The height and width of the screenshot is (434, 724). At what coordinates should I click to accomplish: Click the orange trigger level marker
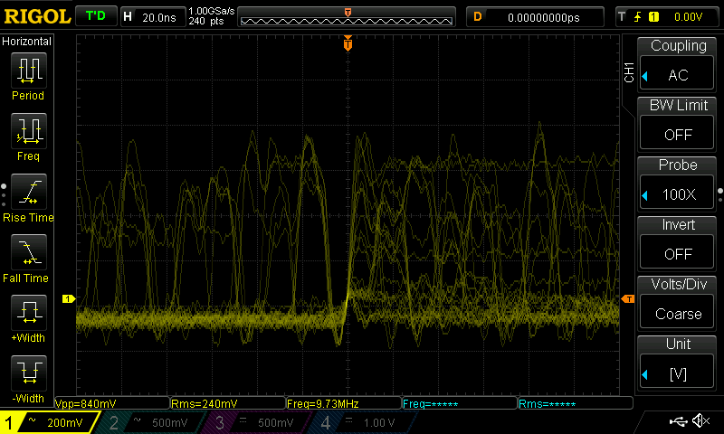(x=626, y=299)
